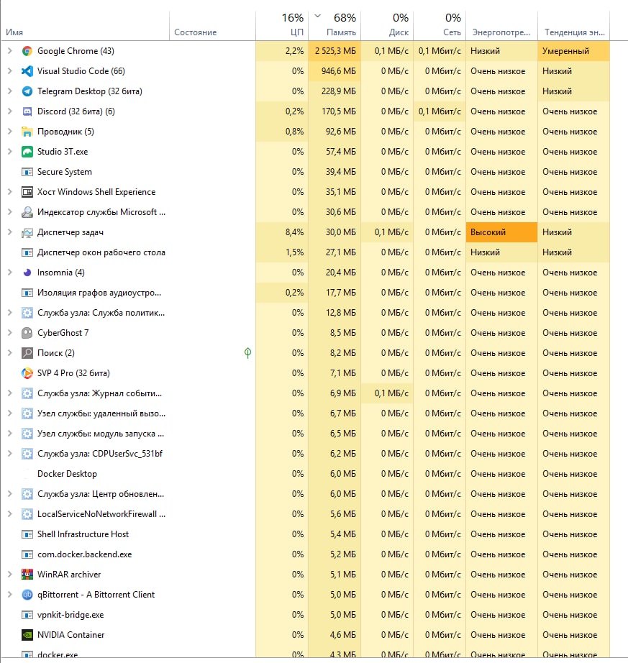Sort by the Память column header
The image size is (628, 663).
coord(335,26)
